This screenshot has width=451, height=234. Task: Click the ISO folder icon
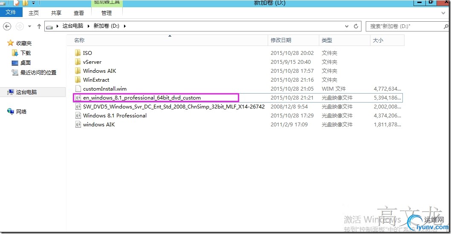coord(78,53)
